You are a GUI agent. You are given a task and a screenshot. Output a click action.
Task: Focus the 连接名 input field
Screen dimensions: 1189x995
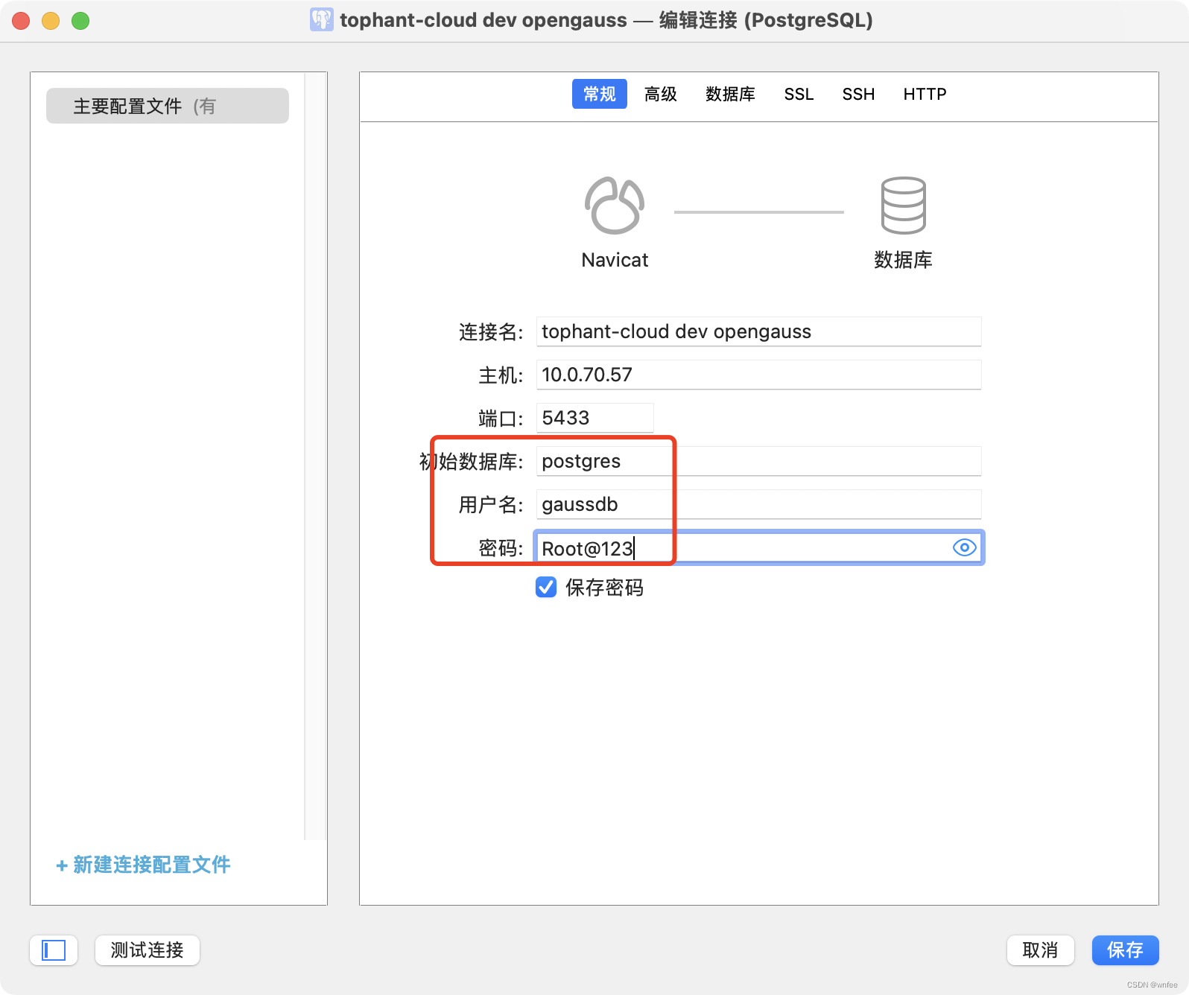tap(758, 331)
